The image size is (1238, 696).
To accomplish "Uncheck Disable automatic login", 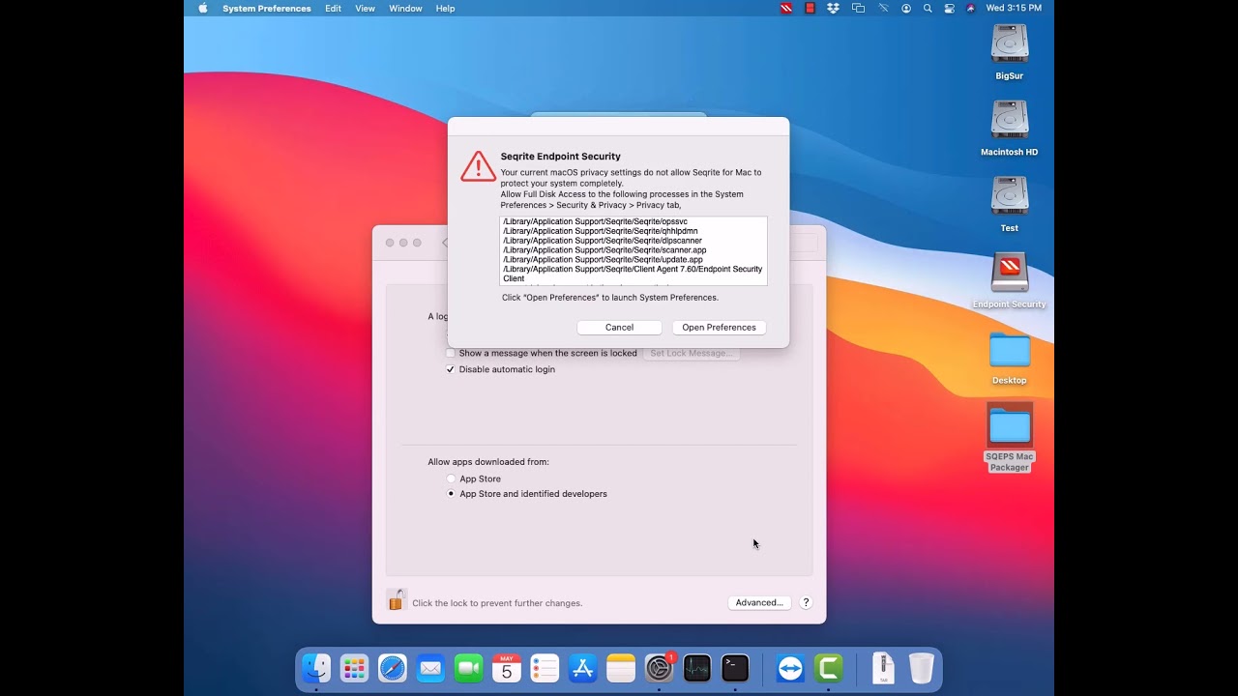I will pos(451,369).
